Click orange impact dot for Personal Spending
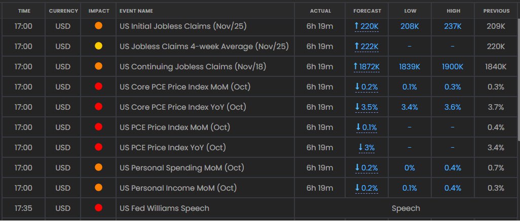The image size is (520, 221). pos(98,167)
